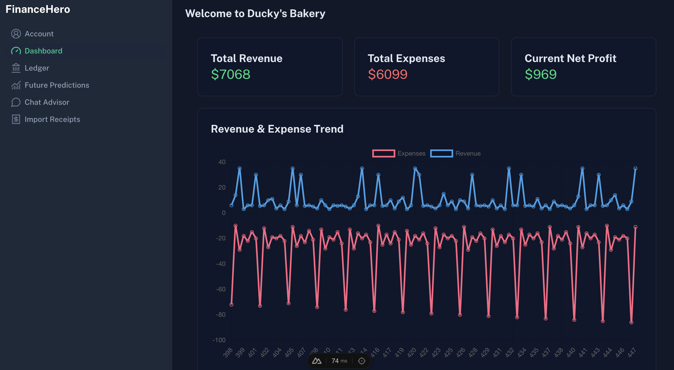Click the blue Revenue legend swatch
The height and width of the screenshot is (370, 674).
coord(441,153)
